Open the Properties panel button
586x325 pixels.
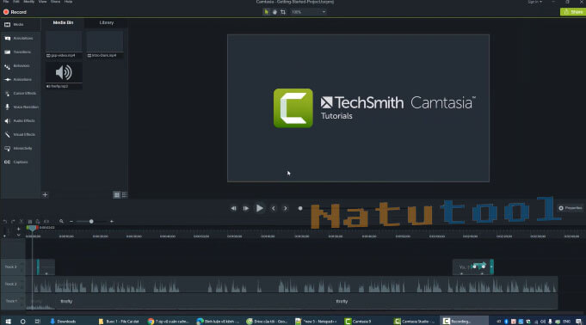click(571, 208)
